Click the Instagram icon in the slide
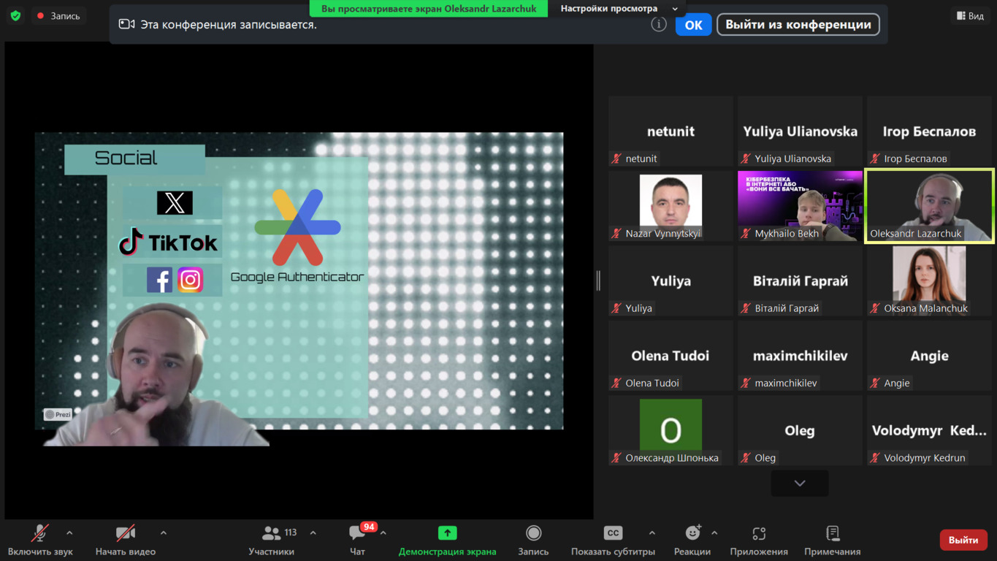This screenshot has width=997, height=561. click(191, 280)
